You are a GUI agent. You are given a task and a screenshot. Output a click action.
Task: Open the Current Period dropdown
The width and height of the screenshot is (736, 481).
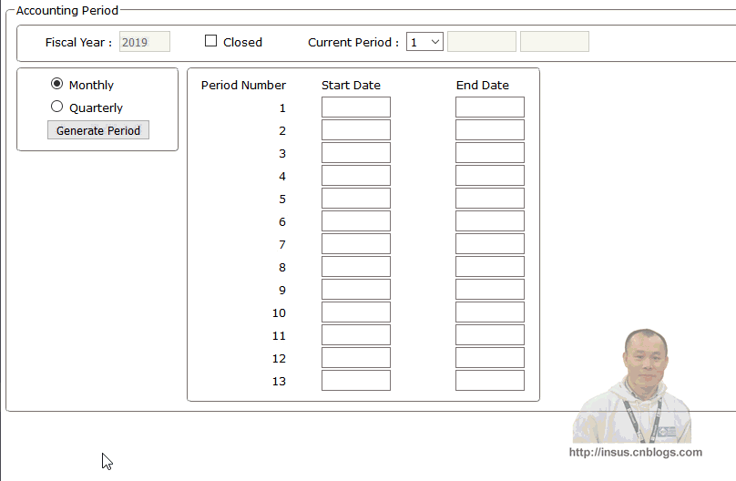424,42
